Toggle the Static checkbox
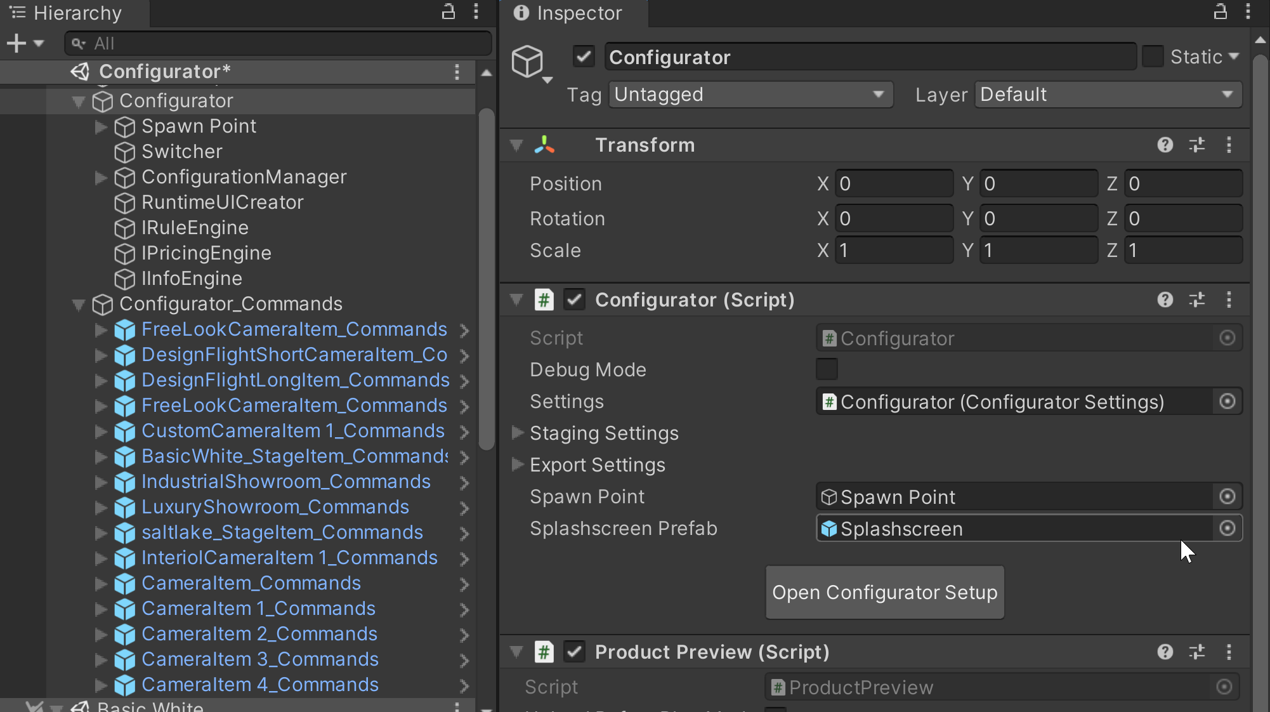The height and width of the screenshot is (712, 1270). 1153,56
